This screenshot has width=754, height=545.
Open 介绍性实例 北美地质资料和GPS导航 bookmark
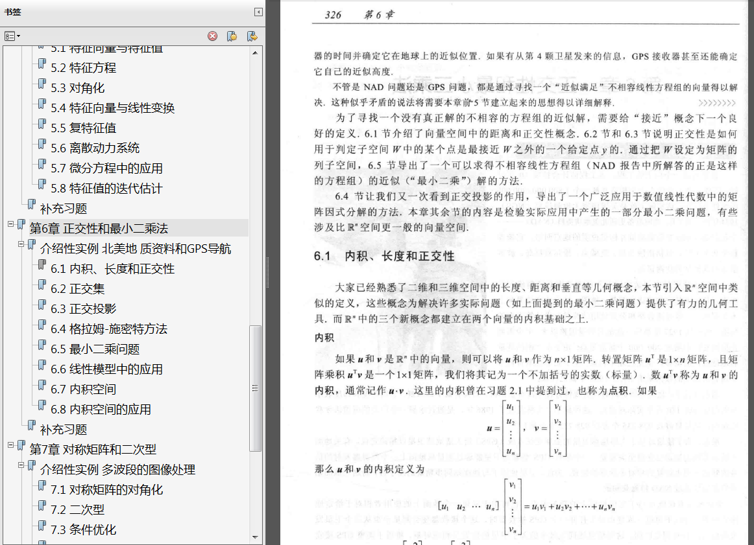point(136,249)
